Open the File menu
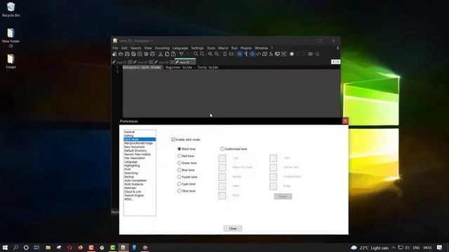The width and height of the screenshot is (449, 252). click(115, 48)
